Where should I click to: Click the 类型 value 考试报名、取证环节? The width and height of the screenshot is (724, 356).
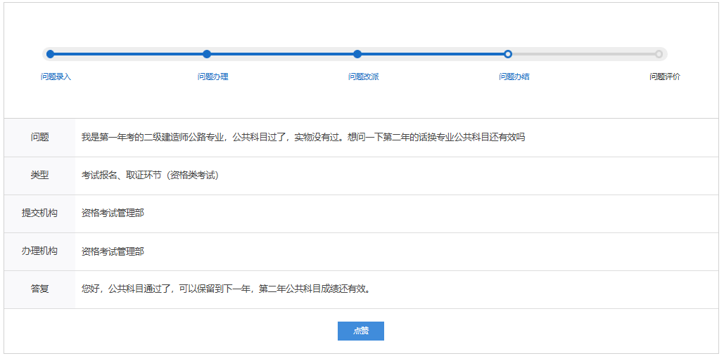pyautogui.click(x=150, y=176)
